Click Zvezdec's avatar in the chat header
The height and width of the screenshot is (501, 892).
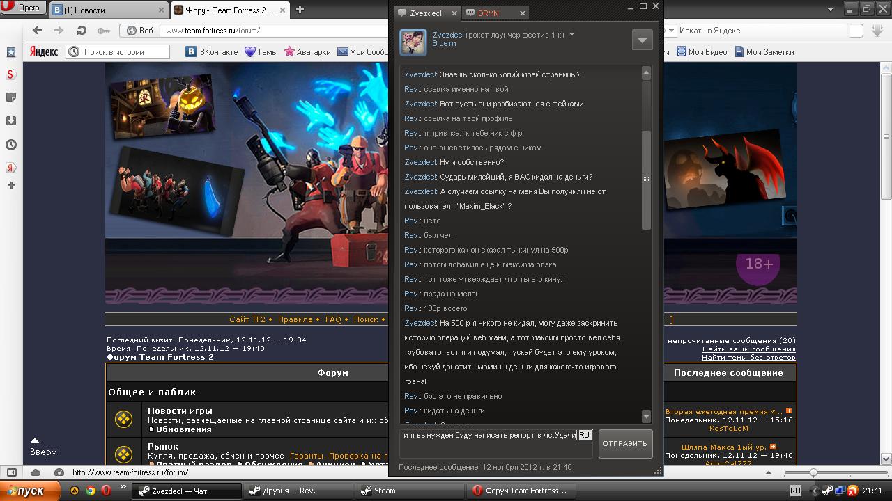(413, 42)
